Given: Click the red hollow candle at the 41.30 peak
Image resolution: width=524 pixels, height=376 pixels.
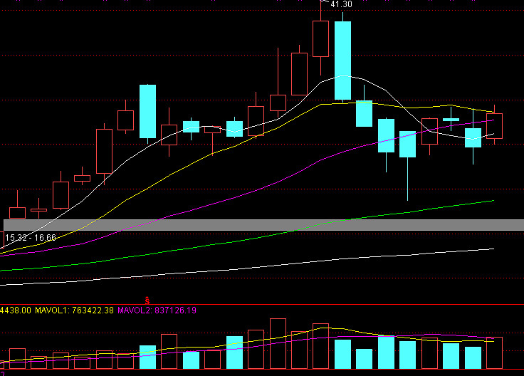Looking at the screenshot, I should click(x=320, y=38).
